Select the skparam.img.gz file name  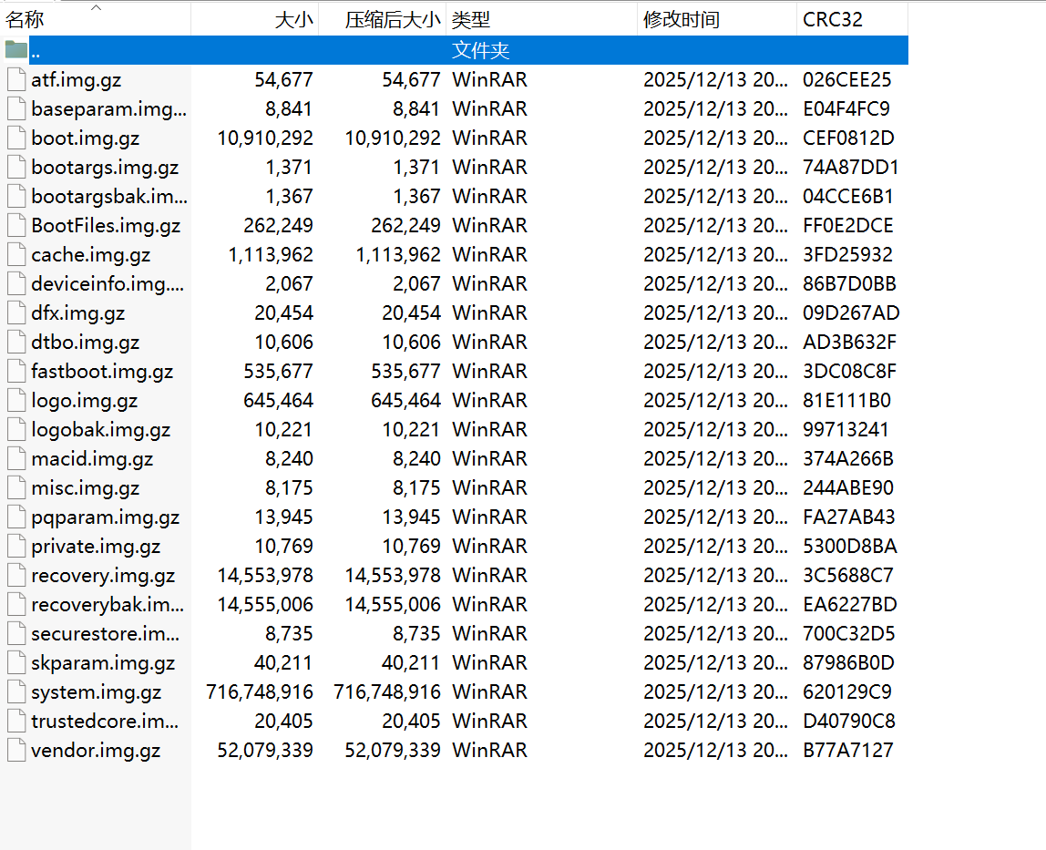click(x=103, y=663)
